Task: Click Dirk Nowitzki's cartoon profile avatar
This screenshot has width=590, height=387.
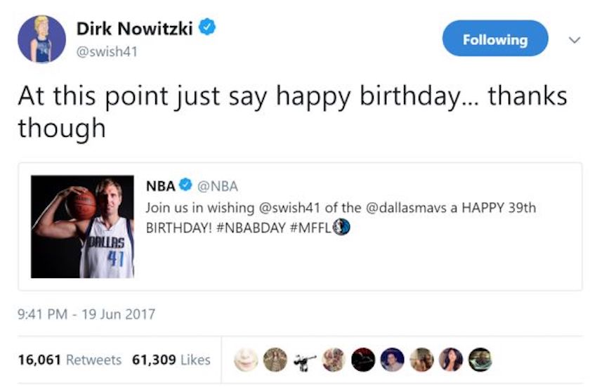Action: point(42,40)
